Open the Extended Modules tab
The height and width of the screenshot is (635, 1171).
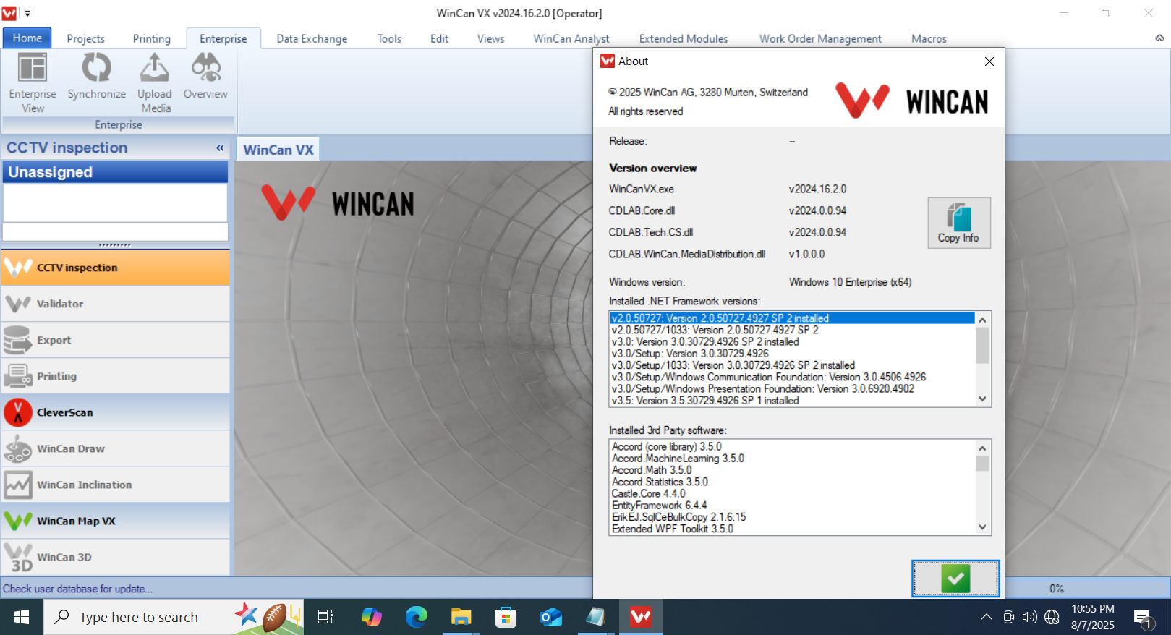(684, 38)
